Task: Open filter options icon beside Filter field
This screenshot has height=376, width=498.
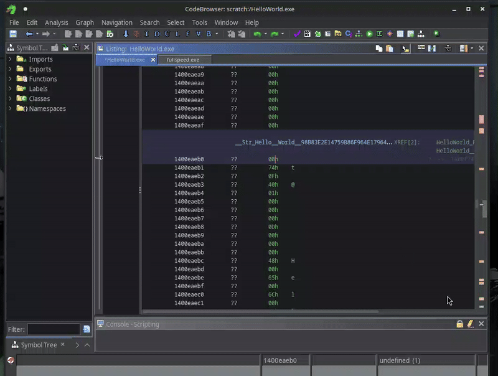Action: (87, 329)
